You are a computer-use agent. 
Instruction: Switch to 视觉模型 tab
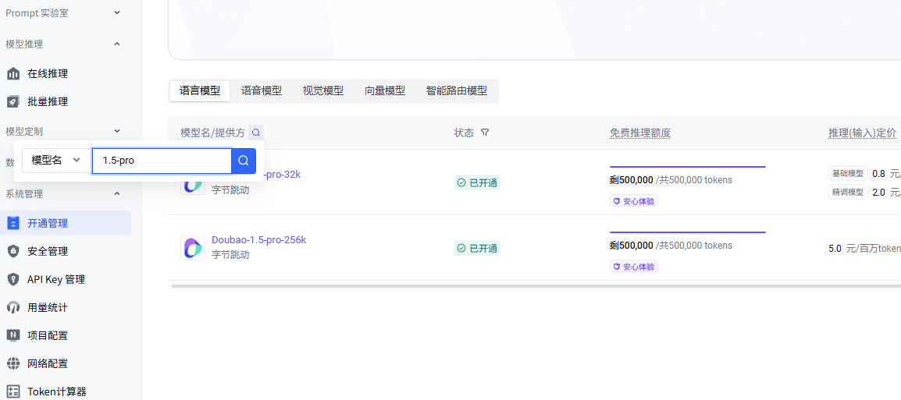point(323,90)
